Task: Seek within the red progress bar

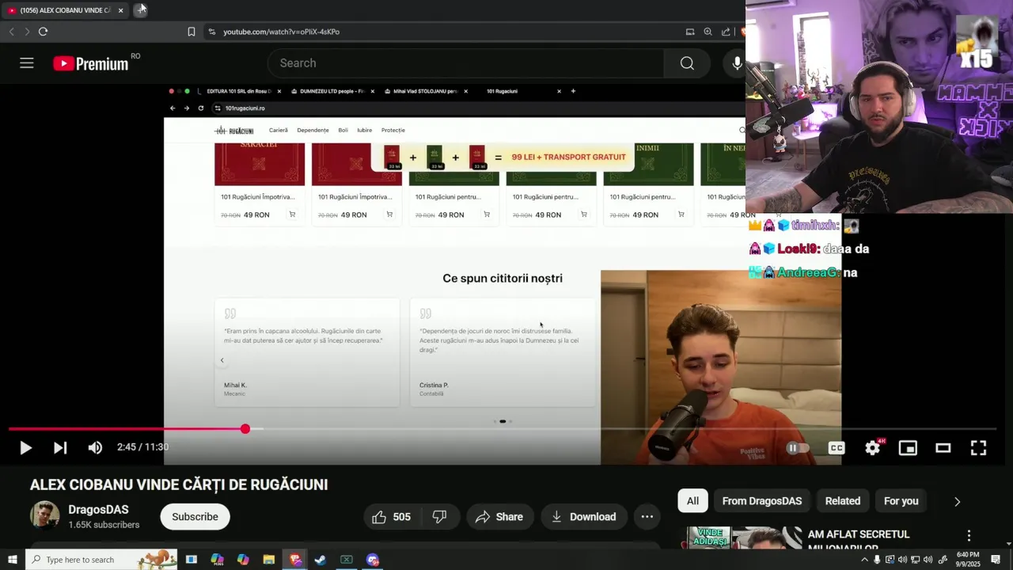Action: point(127,429)
